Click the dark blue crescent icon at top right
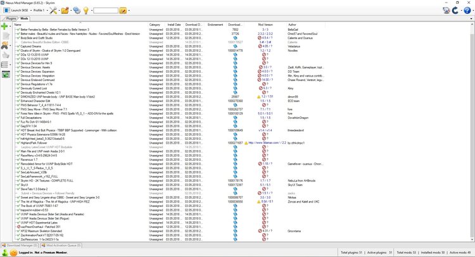Image resolution: width=475 pixels, height=257 pixels. 455,10
